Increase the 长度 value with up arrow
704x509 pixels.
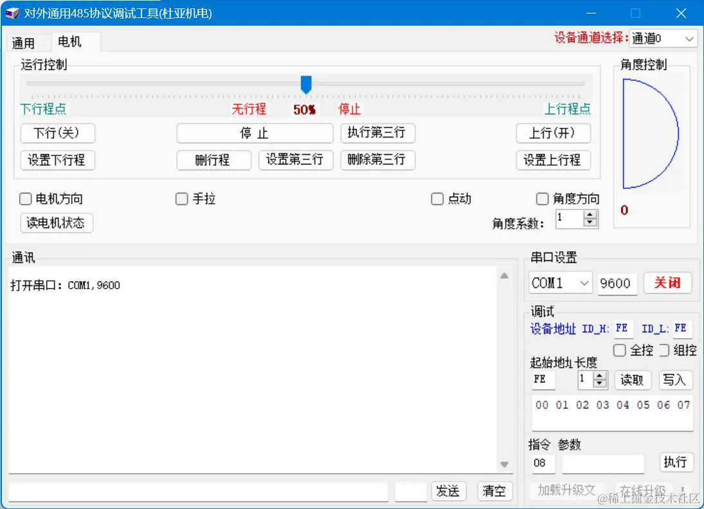click(599, 376)
